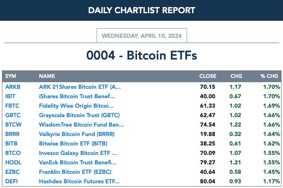Click Fidelity Wise Origin Bitcoin fund link

click(76, 106)
